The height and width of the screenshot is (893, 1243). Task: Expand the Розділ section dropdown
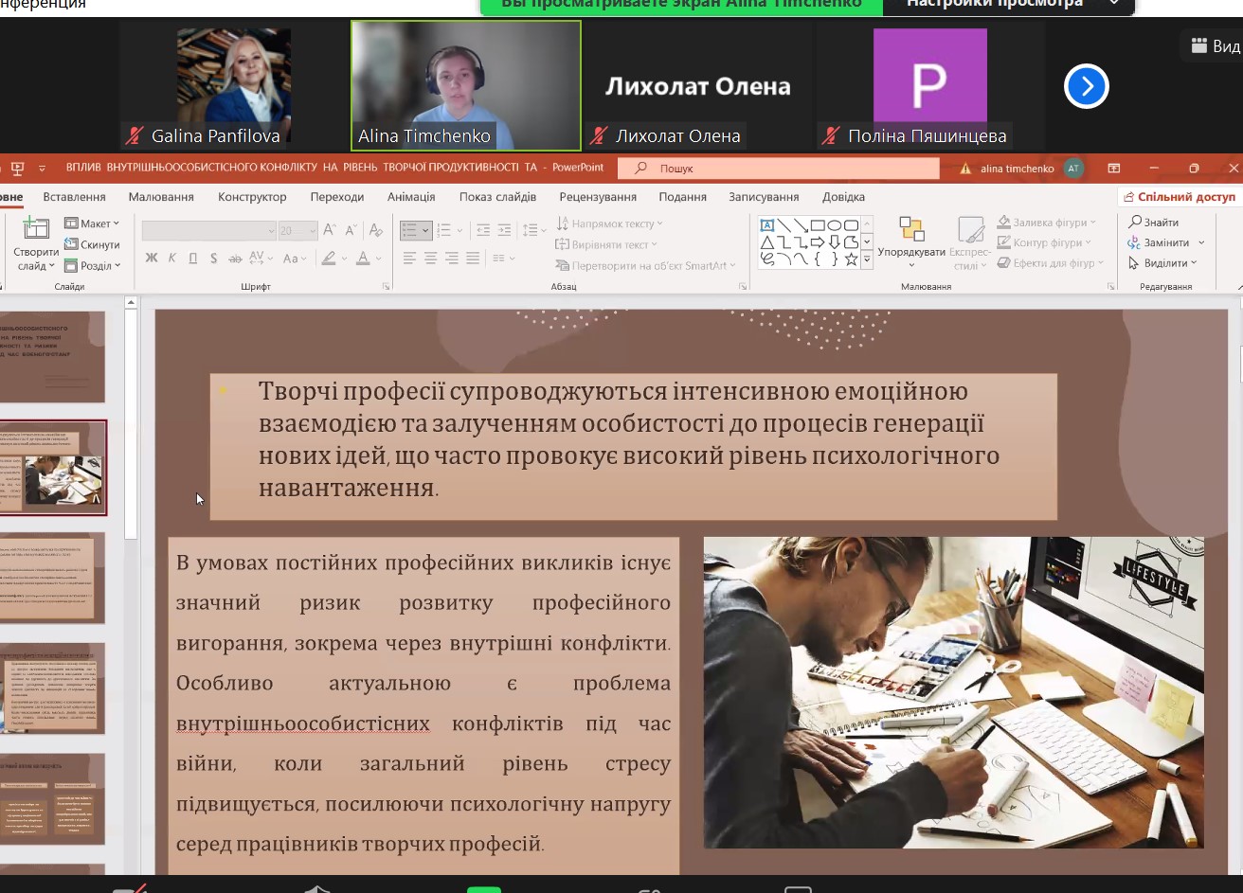tap(92, 266)
